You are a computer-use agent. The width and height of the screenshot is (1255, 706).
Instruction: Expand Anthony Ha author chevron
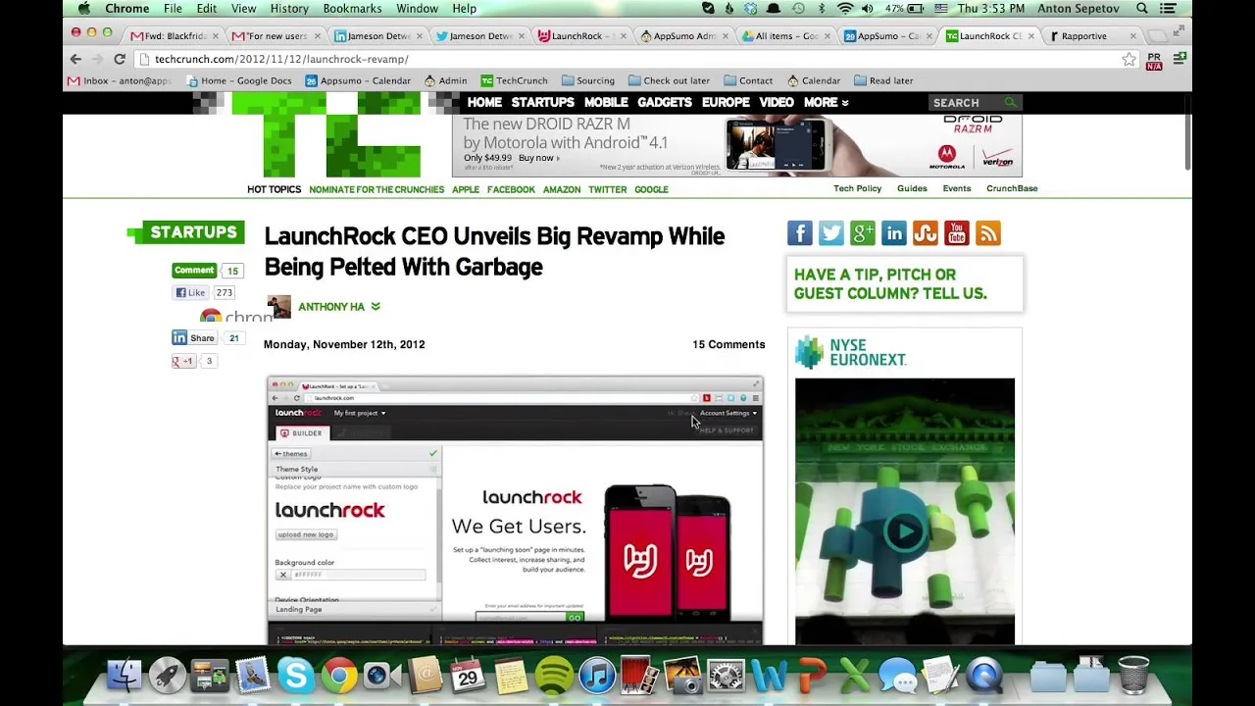pos(376,307)
